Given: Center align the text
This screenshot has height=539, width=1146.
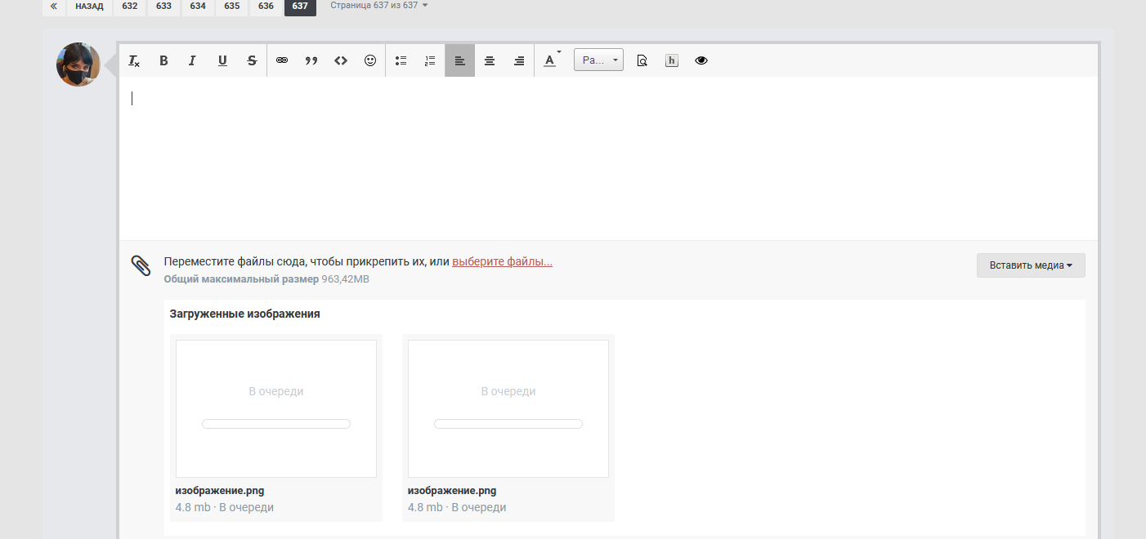Looking at the screenshot, I should [490, 60].
